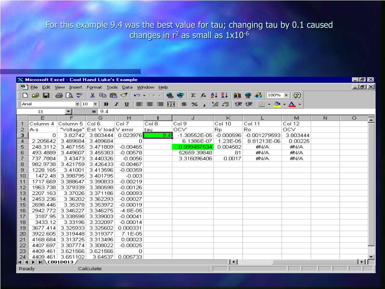Select the C001D013 sheet tab
The height and width of the screenshot is (289, 385).
tap(60, 262)
